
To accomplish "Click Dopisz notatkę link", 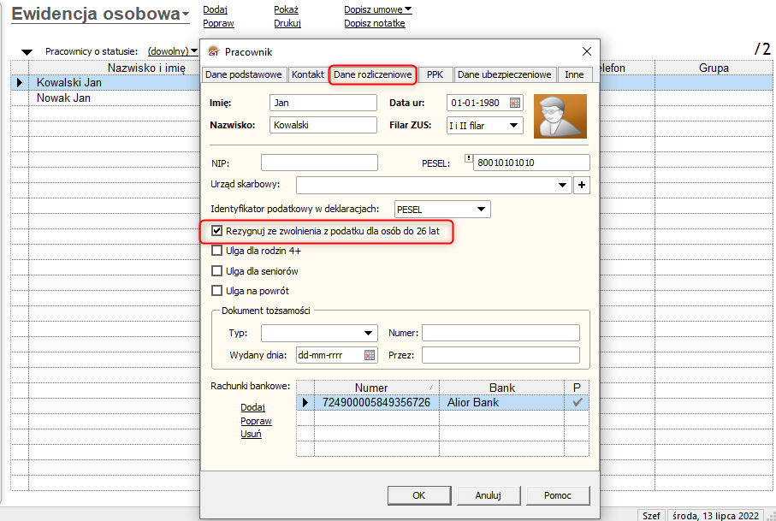I will click(x=375, y=23).
